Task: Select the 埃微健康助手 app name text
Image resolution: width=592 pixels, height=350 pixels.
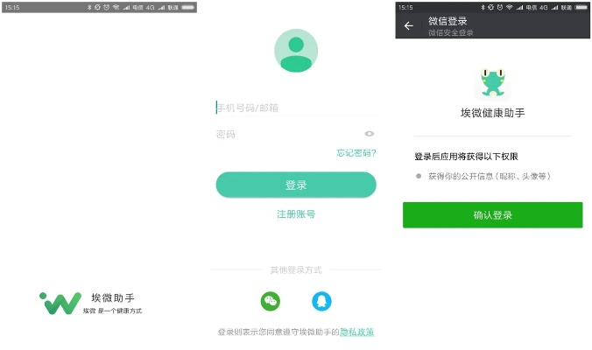Action: click(x=492, y=113)
